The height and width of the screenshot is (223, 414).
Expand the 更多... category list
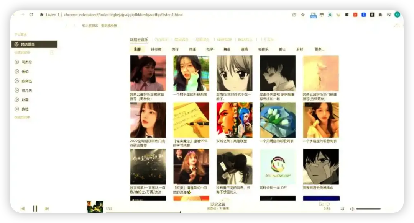click(319, 49)
